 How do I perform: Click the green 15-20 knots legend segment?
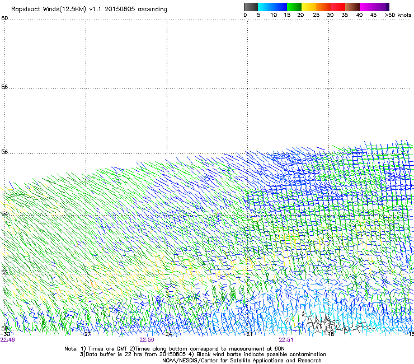pyautogui.click(x=294, y=7)
